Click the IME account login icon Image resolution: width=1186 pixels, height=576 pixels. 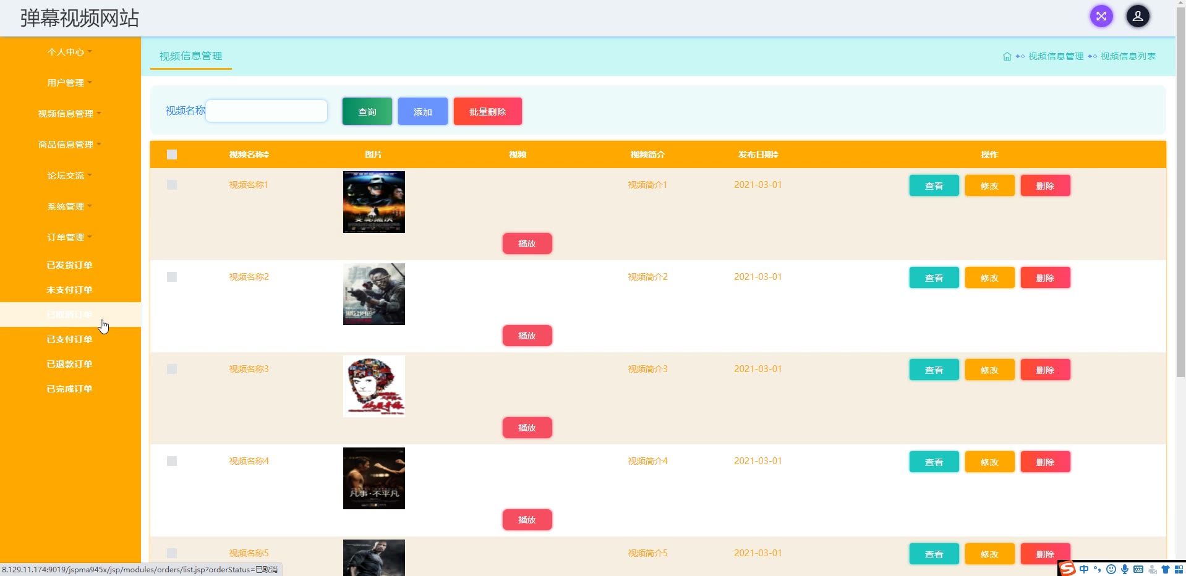[1152, 569]
